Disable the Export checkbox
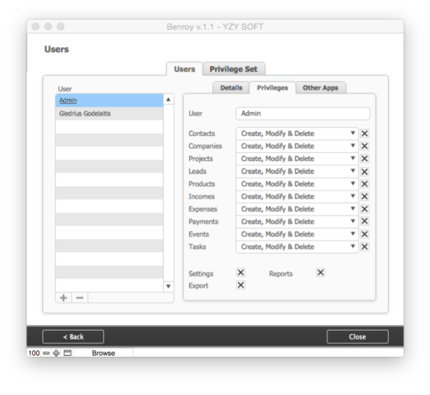The width and height of the screenshot is (430, 395). click(x=241, y=285)
